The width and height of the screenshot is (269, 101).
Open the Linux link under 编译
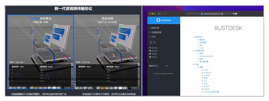pos(206,70)
